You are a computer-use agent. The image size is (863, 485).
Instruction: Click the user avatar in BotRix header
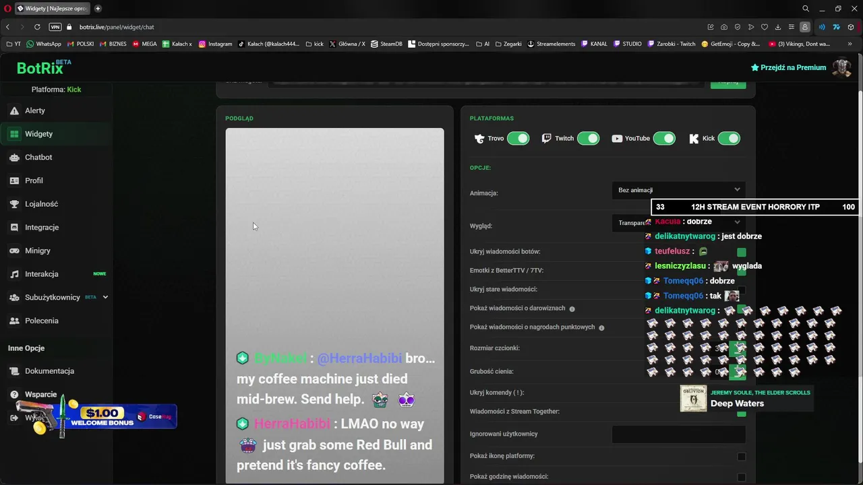pyautogui.click(x=841, y=67)
